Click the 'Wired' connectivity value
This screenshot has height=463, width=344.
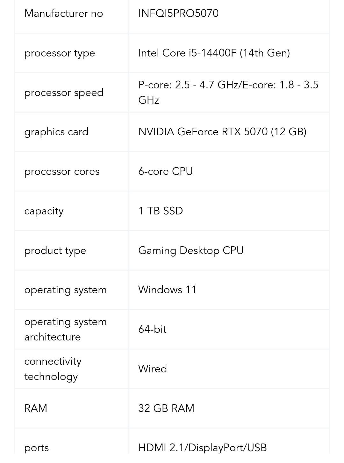pyautogui.click(x=153, y=369)
